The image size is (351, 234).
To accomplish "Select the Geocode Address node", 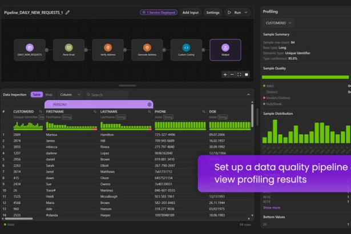I will [147, 50].
